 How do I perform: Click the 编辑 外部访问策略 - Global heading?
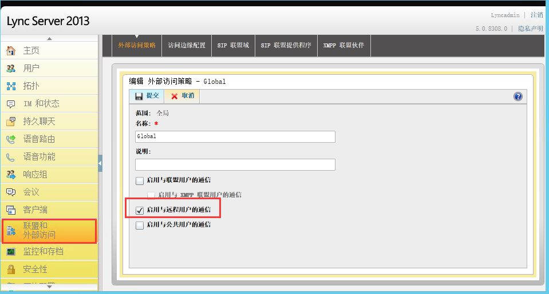(177, 82)
